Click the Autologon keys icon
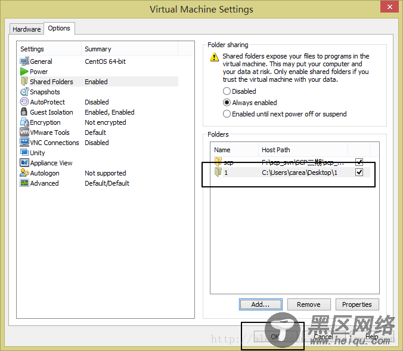 [24, 173]
